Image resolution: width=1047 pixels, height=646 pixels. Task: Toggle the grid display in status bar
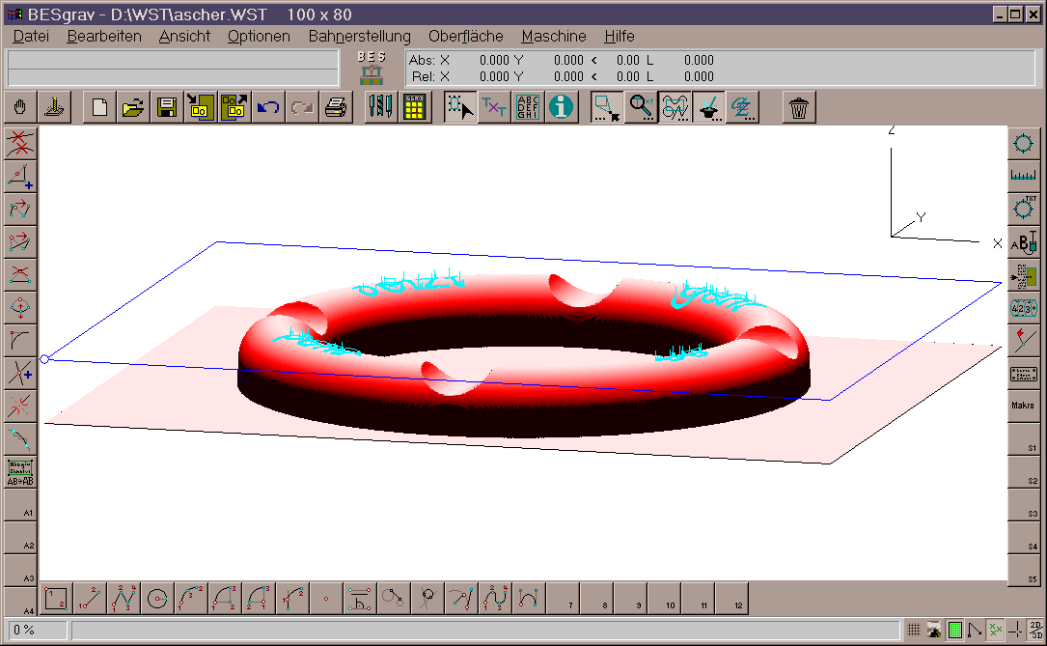pos(913,631)
